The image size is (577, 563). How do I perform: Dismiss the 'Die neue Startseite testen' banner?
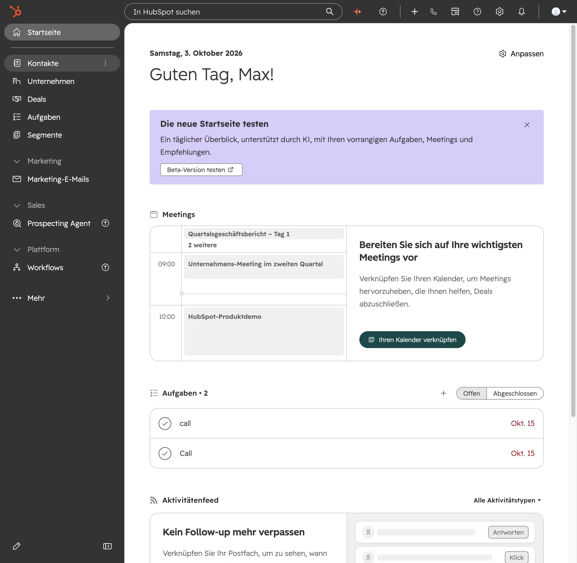(x=527, y=125)
